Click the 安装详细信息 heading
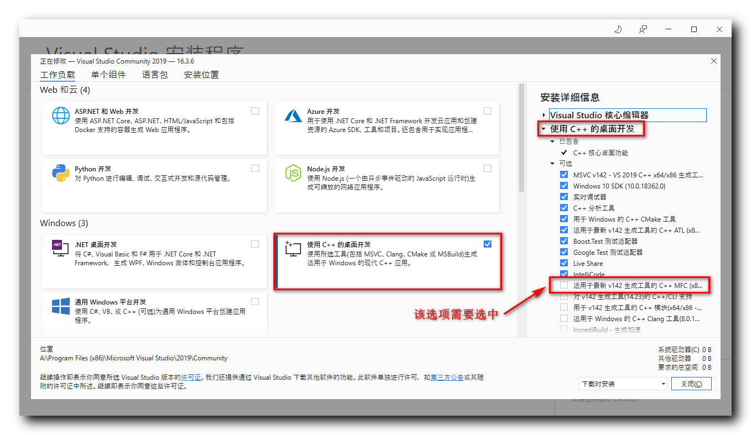The height and width of the screenshot is (435, 751). 570,98
